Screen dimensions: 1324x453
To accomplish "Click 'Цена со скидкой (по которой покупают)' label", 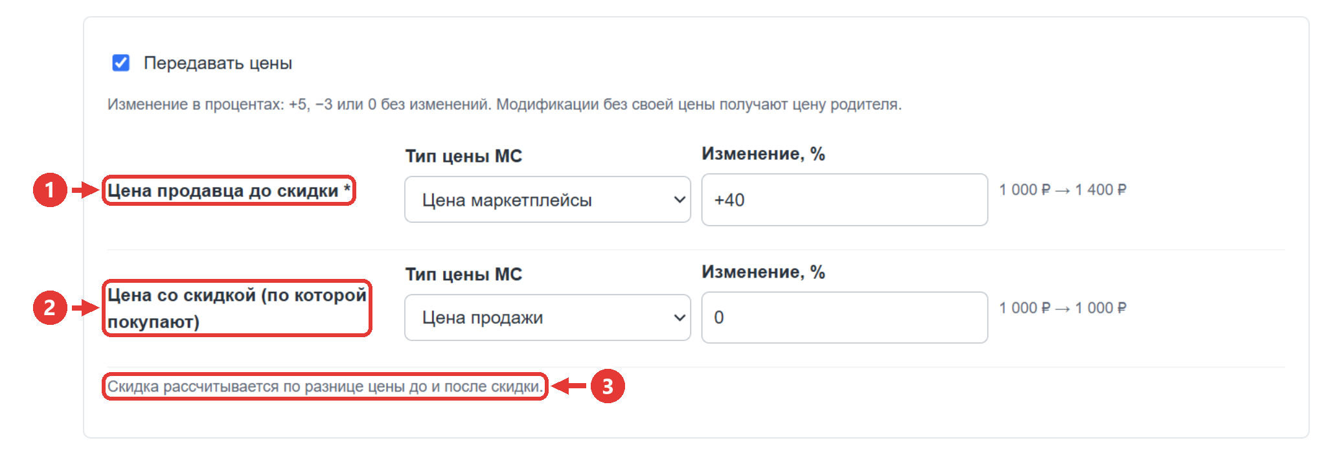I will 237,308.
